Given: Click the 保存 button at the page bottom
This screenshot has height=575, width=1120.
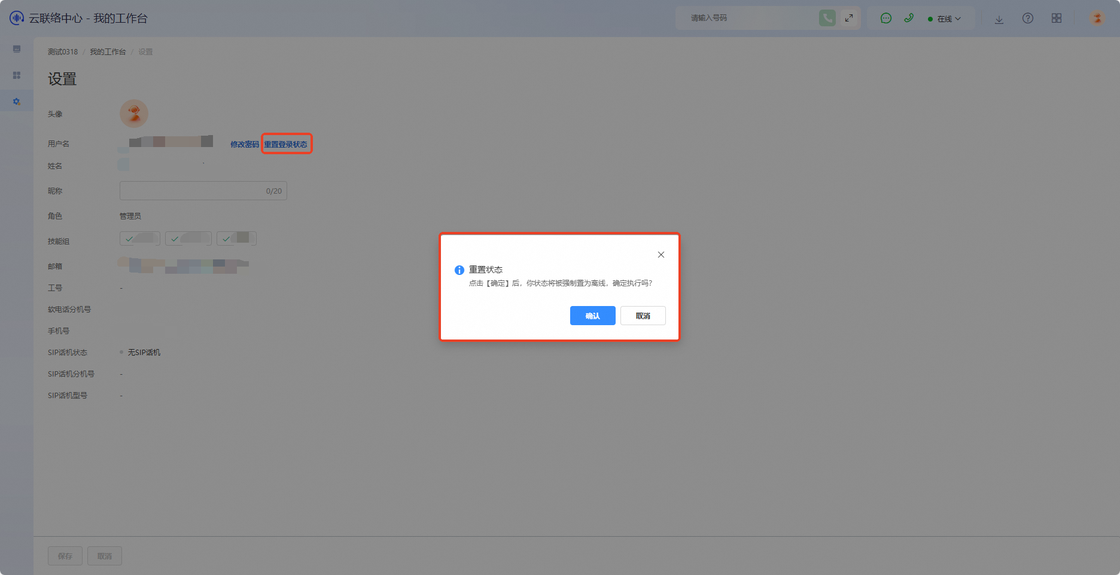Looking at the screenshot, I should (65, 556).
